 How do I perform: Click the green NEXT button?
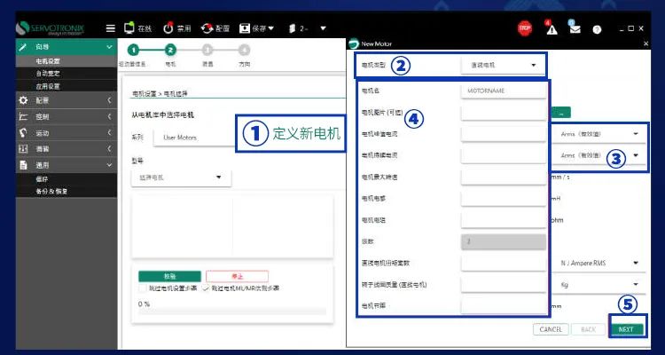pos(626,329)
